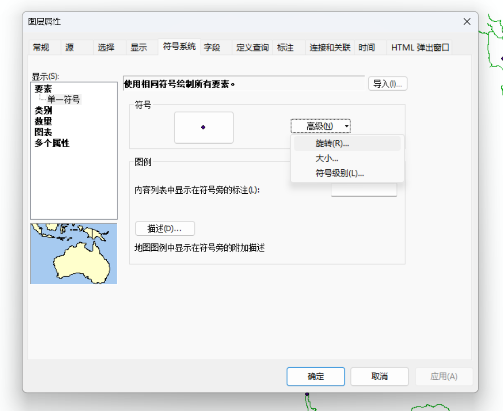Click the legend label input field

tap(364, 190)
